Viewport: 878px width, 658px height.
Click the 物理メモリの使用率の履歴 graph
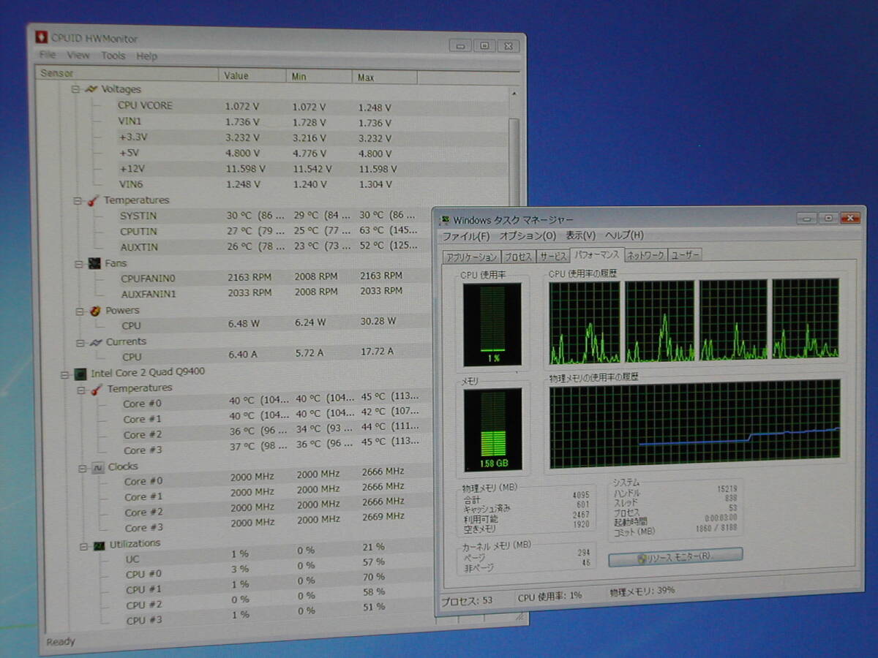tap(695, 423)
